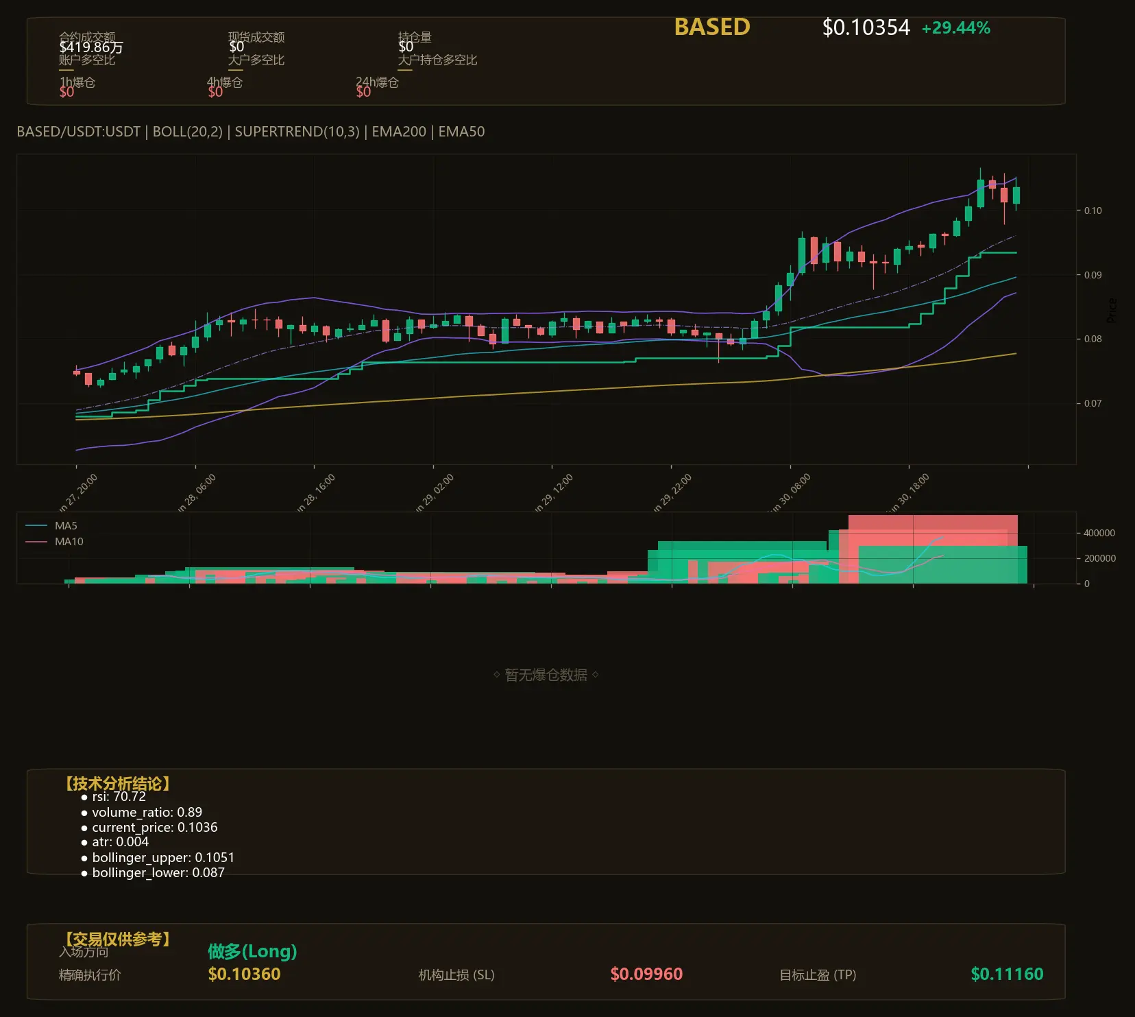Select the rsi: 70.72 bullet item

[x=113, y=797]
